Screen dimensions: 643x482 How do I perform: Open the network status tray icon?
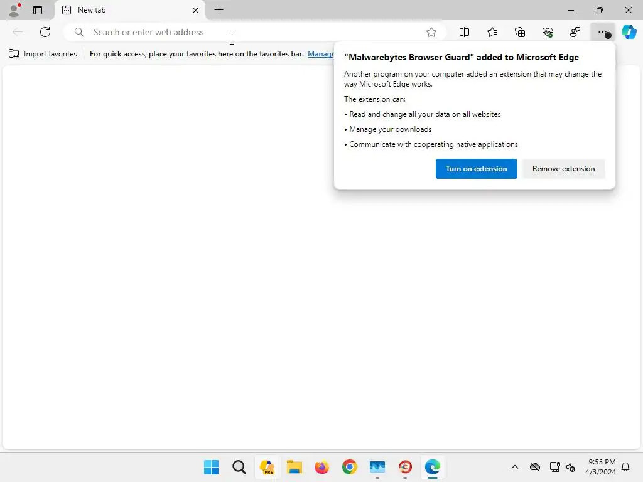point(555,467)
